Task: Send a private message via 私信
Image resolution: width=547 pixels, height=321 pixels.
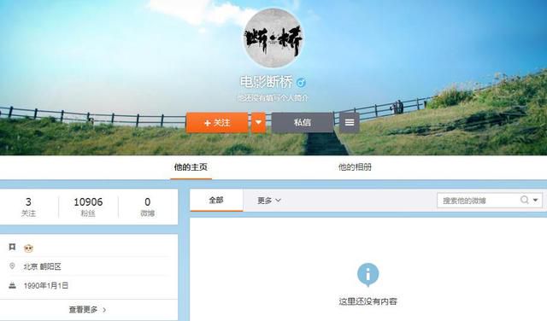Action: click(x=303, y=123)
